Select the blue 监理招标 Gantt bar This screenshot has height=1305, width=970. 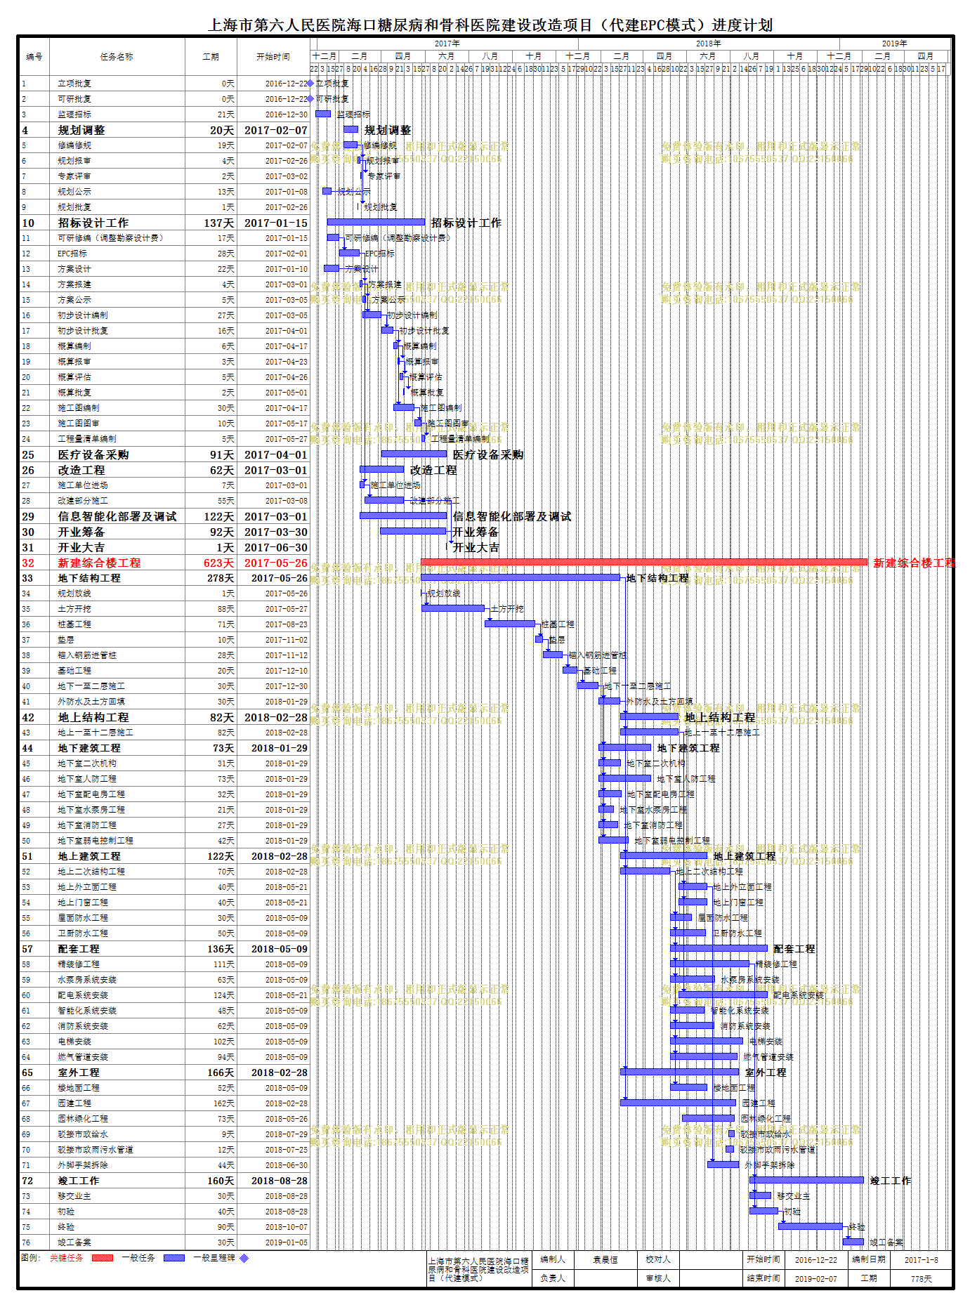click(x=323, y=114)
